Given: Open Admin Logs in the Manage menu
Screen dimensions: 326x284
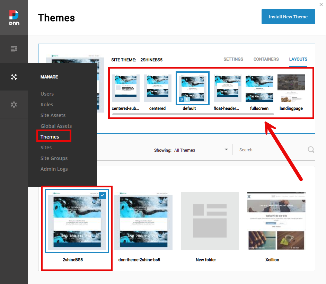Looking at the screenshot, I should tap(54, 169).
